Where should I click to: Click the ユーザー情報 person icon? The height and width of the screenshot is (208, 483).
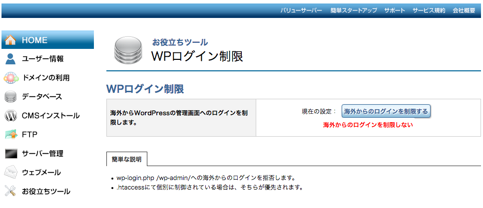click(x=10, y=59)
